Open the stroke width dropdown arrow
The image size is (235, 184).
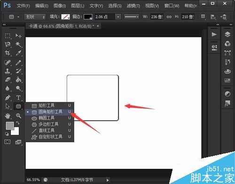pos(118,17)
